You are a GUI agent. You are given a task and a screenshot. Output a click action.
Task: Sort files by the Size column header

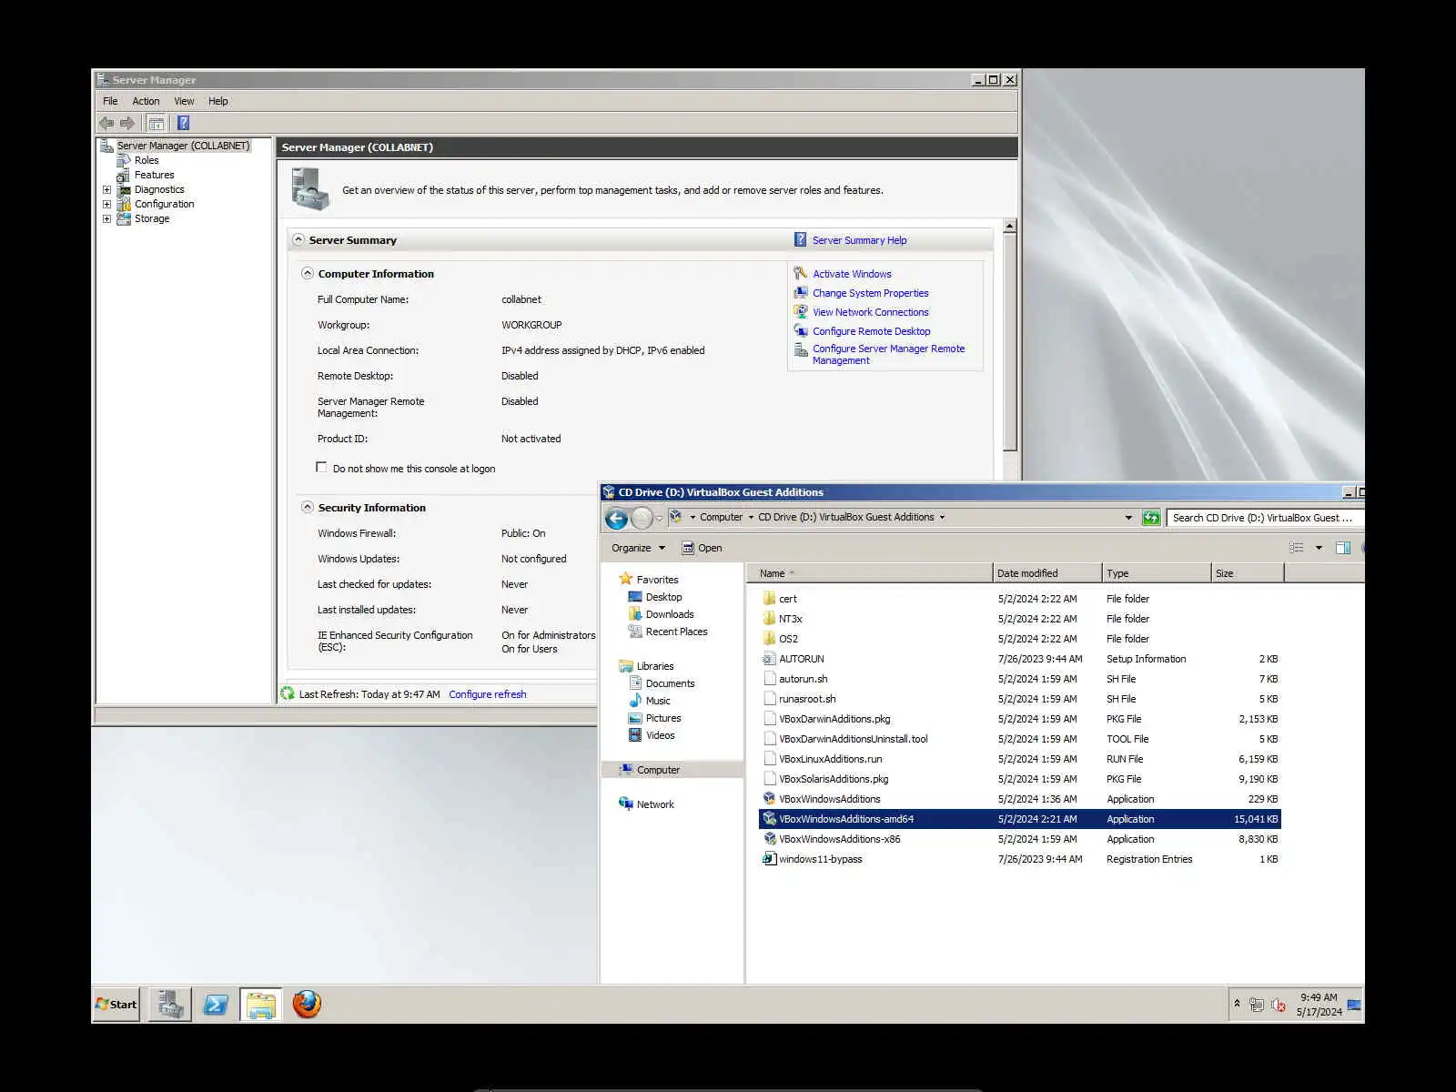click(x=1248, y=573)
